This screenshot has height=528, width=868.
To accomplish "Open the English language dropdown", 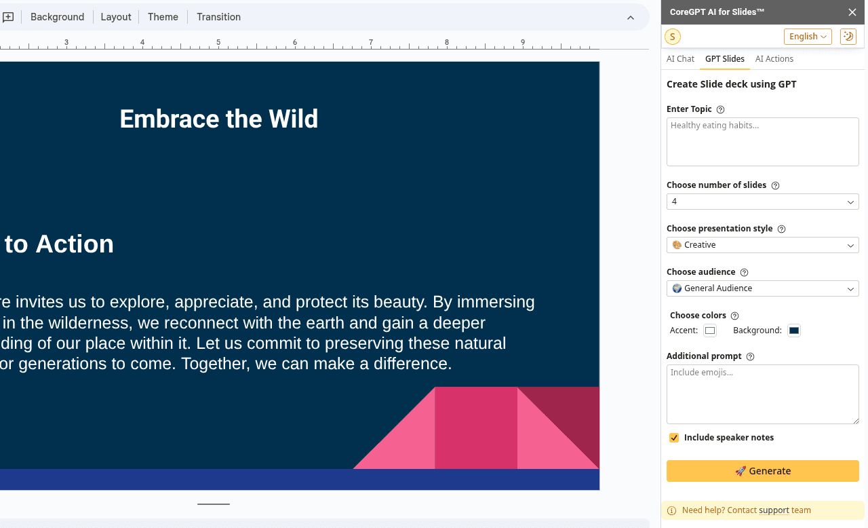I will point(808,36).
